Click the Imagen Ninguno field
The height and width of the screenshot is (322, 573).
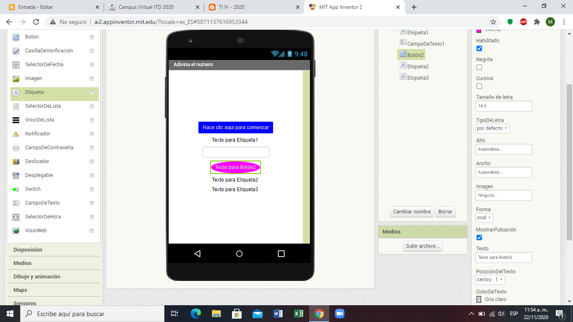[504, 195]
